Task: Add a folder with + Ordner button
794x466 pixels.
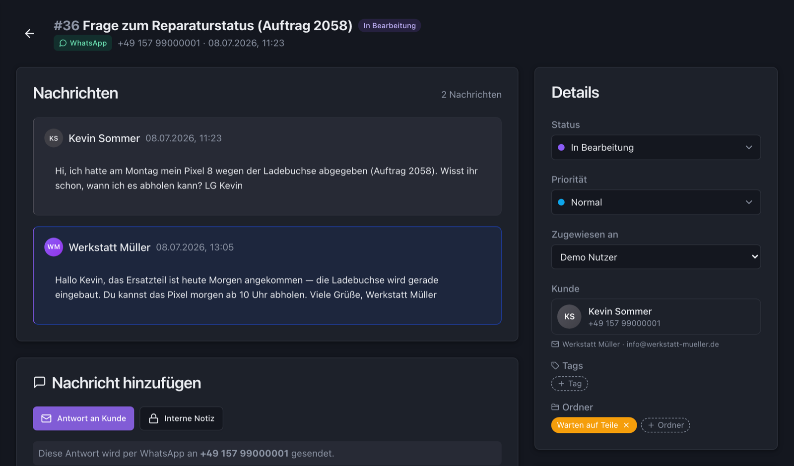Action: [x=665, y=425]
